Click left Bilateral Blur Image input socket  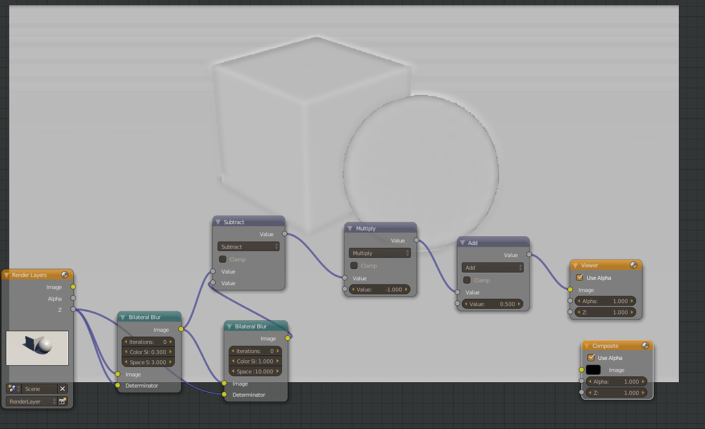(x=117, y=374)
